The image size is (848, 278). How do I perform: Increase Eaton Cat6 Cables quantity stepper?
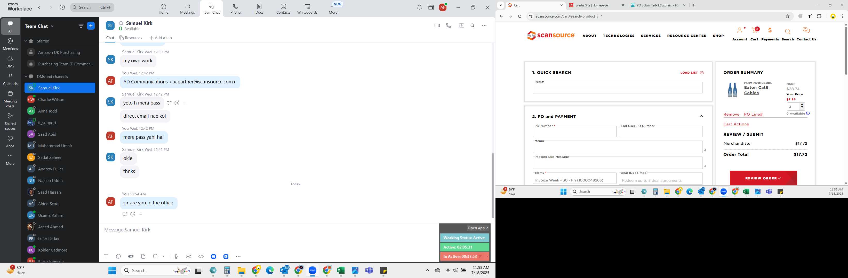click(802, 104)
